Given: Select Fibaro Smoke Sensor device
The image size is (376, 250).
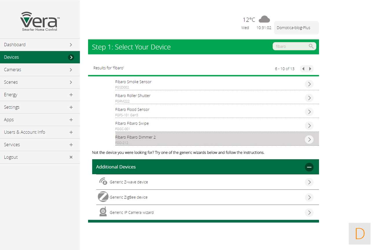Looking at the screenshot, I should click(x=133, y=82).
